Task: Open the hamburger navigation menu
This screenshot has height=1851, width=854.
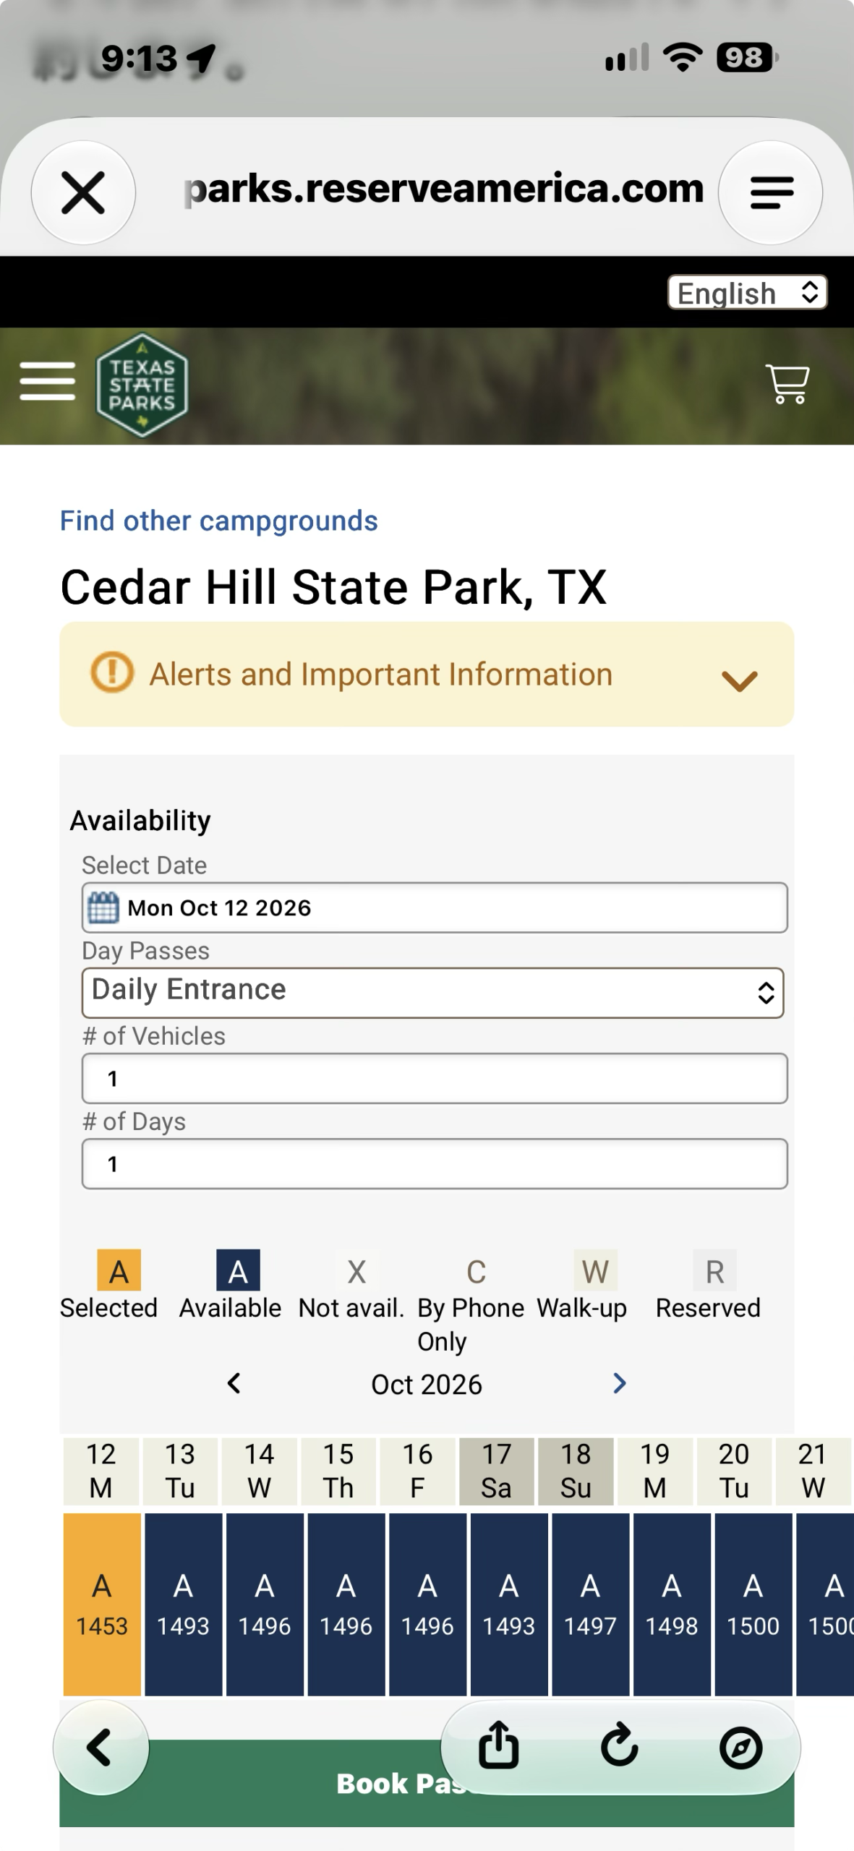Action: coord(48,381)
